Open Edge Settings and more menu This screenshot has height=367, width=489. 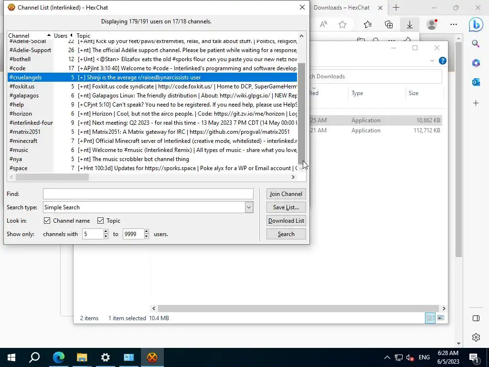454,24
